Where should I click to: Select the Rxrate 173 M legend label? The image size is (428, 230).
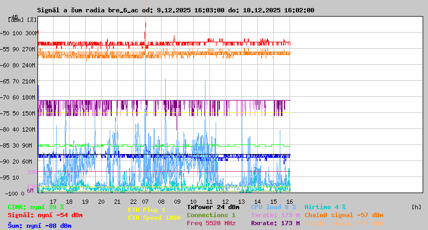click(275, 223)
